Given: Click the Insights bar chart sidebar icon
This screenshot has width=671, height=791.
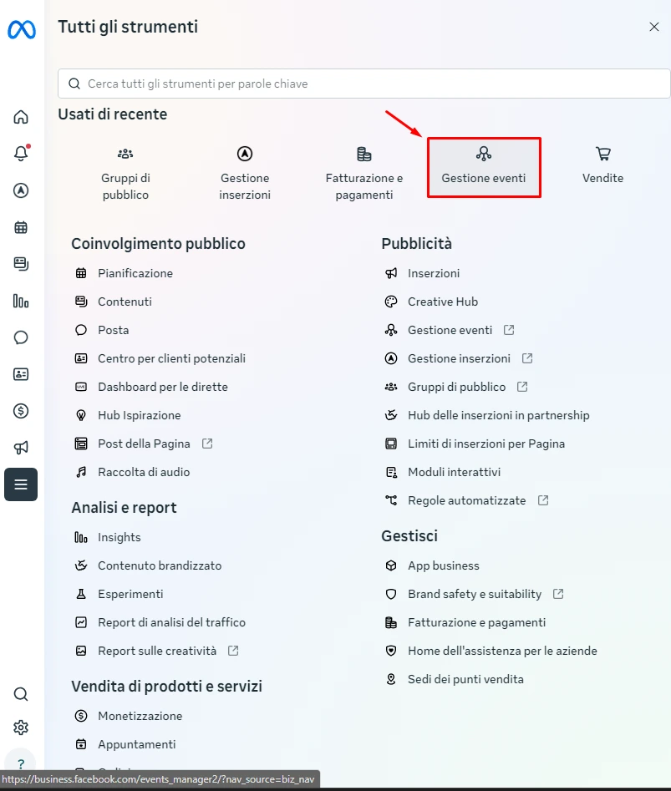Looking at the screenshot, I should [x=21, y=301].
